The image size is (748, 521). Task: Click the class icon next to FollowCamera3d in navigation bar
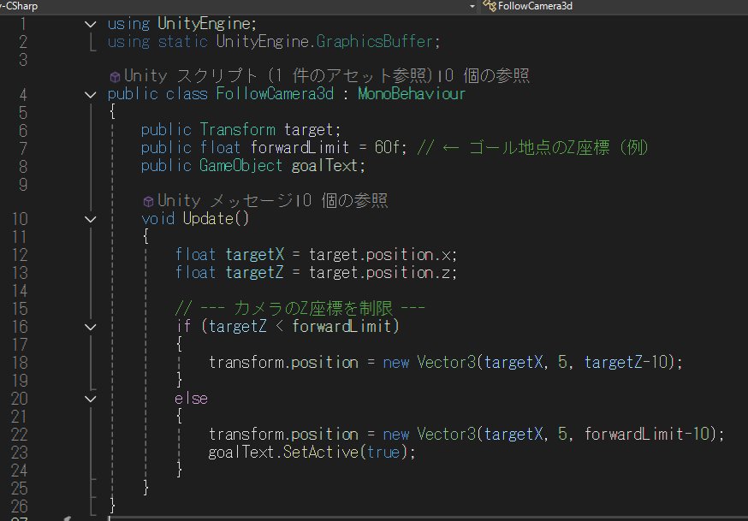(490, 5)
